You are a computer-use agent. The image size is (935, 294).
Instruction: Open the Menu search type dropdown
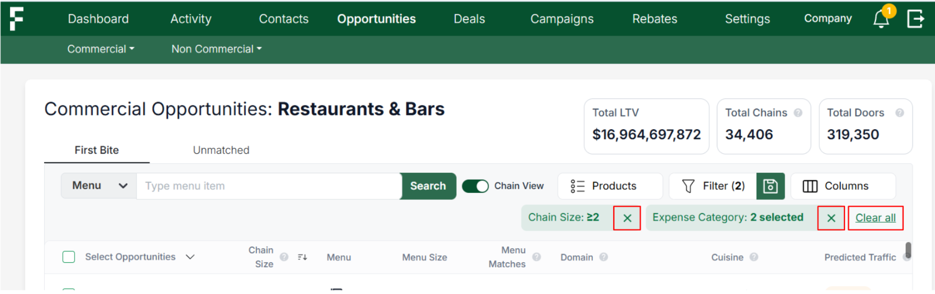tap(99, 186)
